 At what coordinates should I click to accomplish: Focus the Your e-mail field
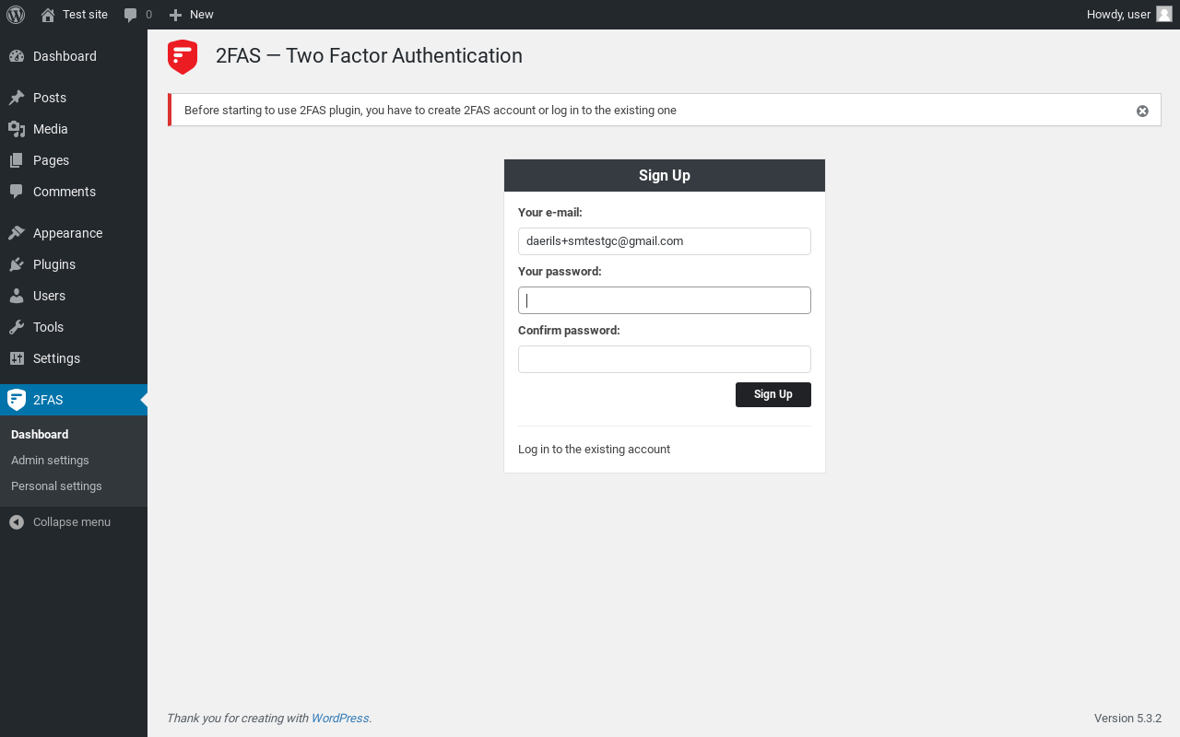tap(665, 241)
